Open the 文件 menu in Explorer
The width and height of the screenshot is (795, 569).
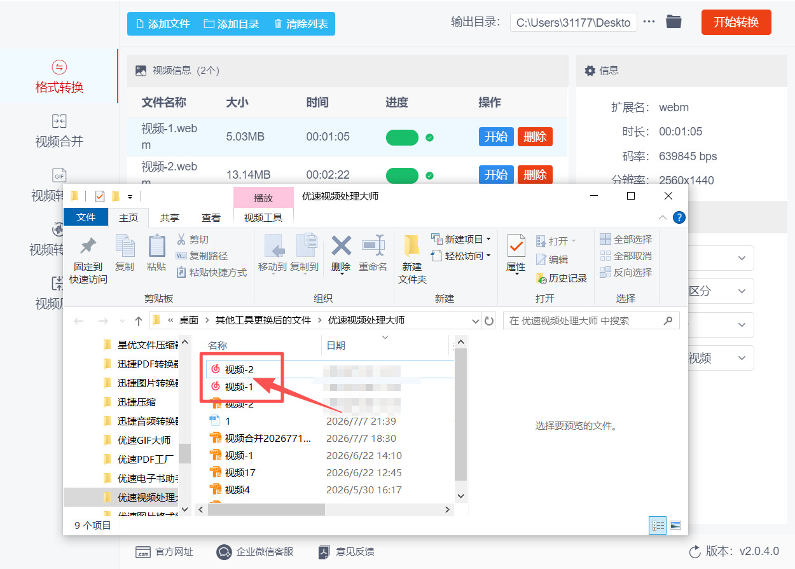click(x=86, y=217)
